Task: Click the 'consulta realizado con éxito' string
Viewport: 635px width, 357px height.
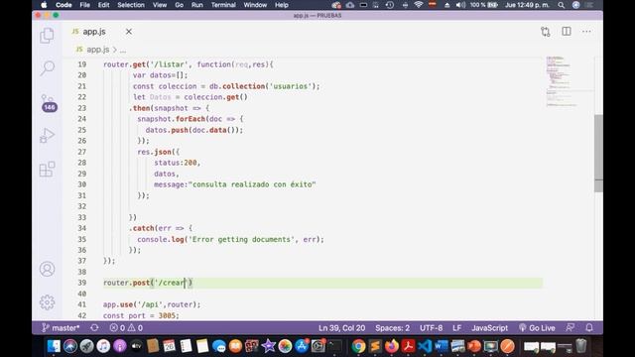Action: [252, 184]
